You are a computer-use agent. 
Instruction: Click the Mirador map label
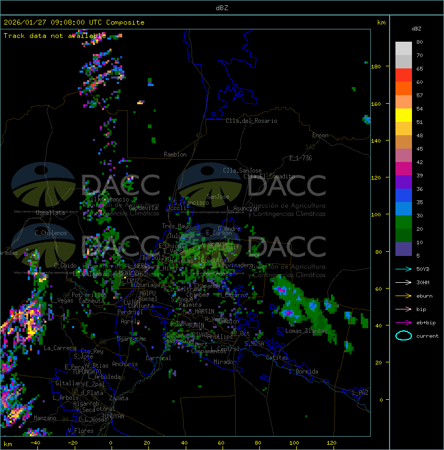(225, 362)
